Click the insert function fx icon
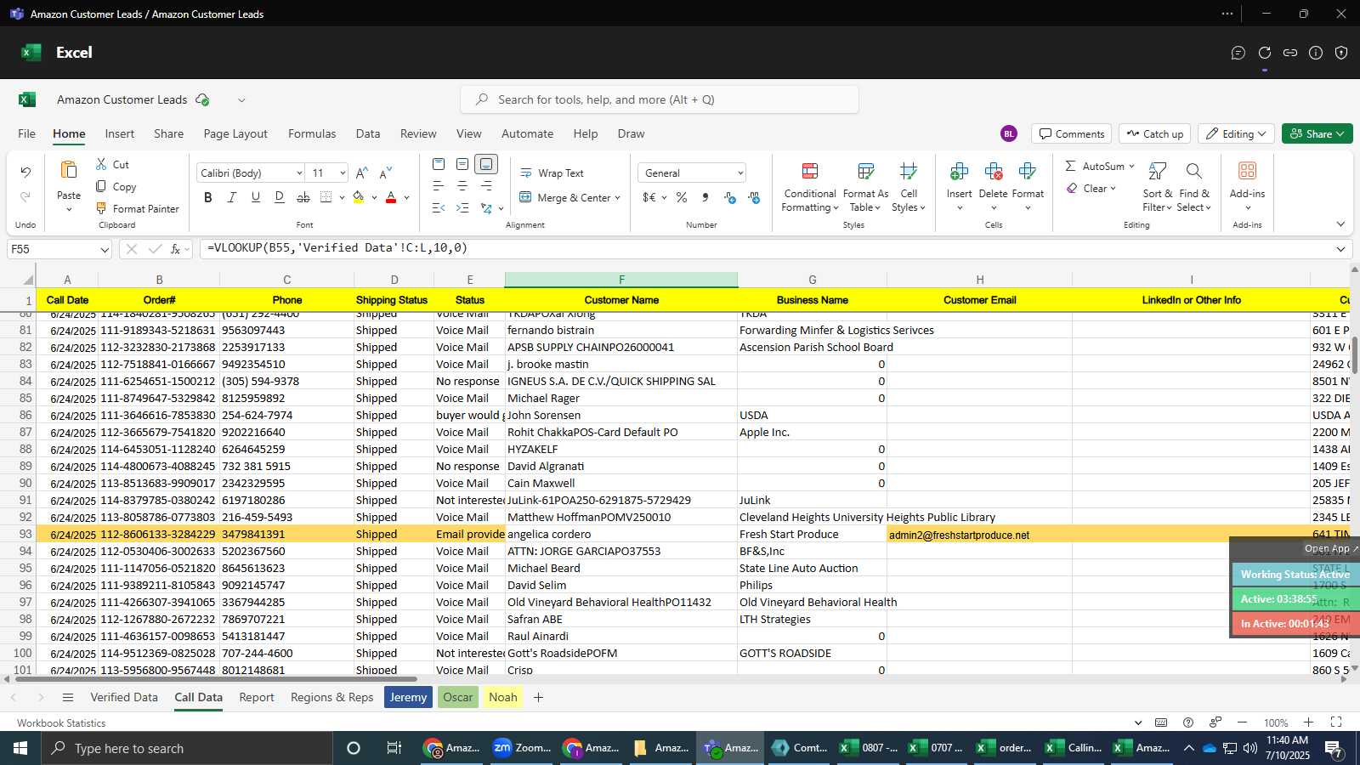Screen dimensions: 1360x765 coord(175,249)
